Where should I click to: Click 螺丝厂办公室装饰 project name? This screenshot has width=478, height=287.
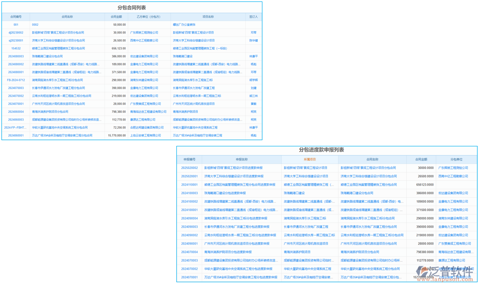click(x=184, y=24)
